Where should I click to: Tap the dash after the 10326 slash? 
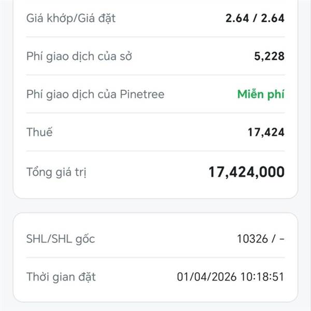coord(282,239)
